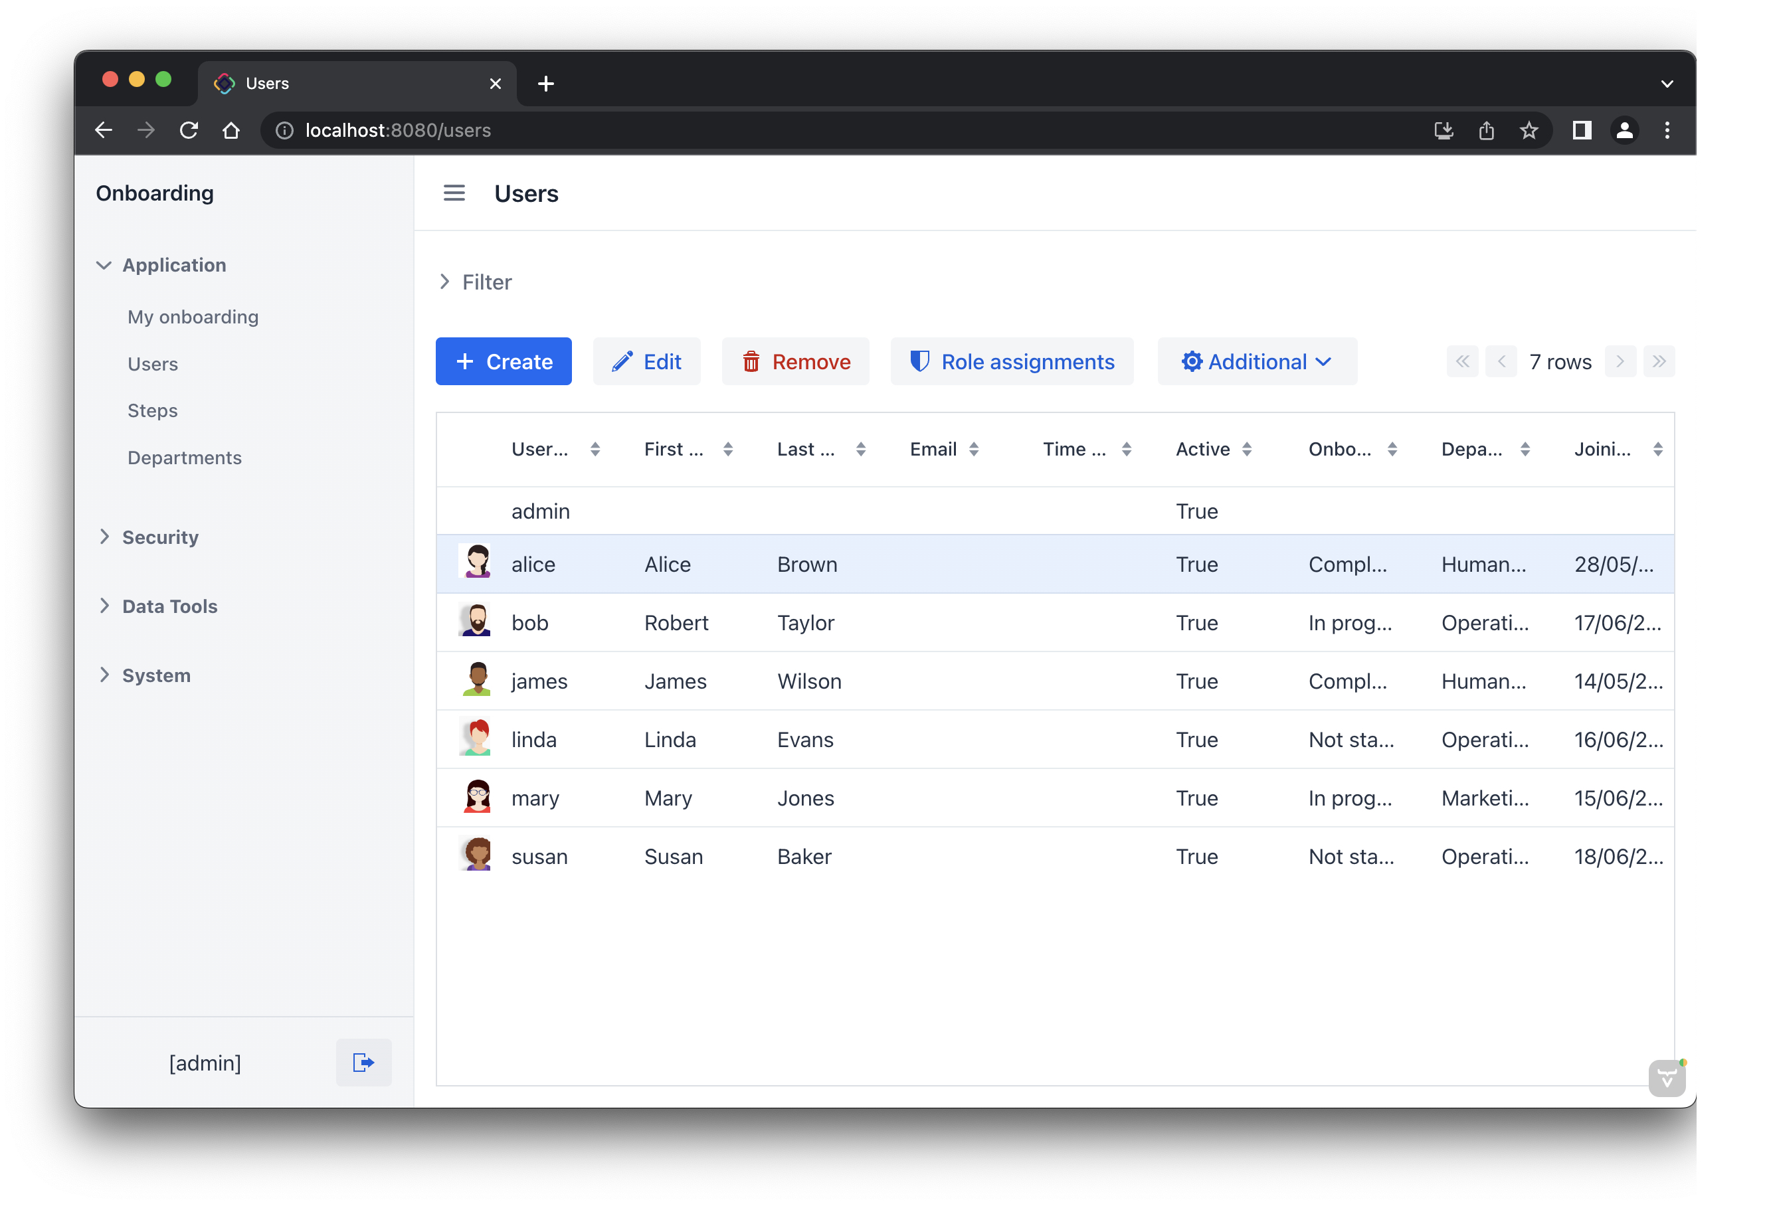Click the Remove trash icon

[x=752, y=361]
